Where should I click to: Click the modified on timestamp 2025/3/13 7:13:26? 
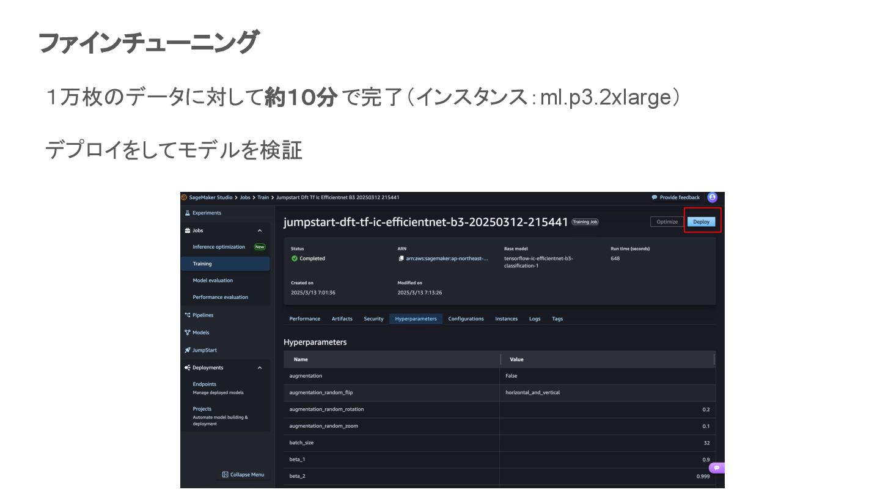point(420,293)
